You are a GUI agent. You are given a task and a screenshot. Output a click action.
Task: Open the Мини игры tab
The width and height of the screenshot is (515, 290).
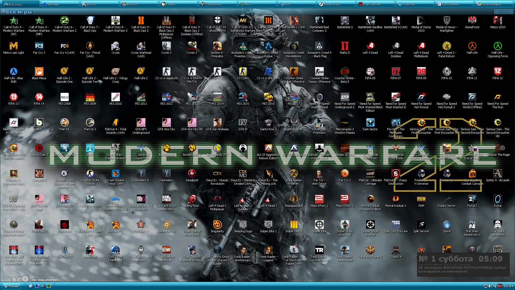[336, 4]
